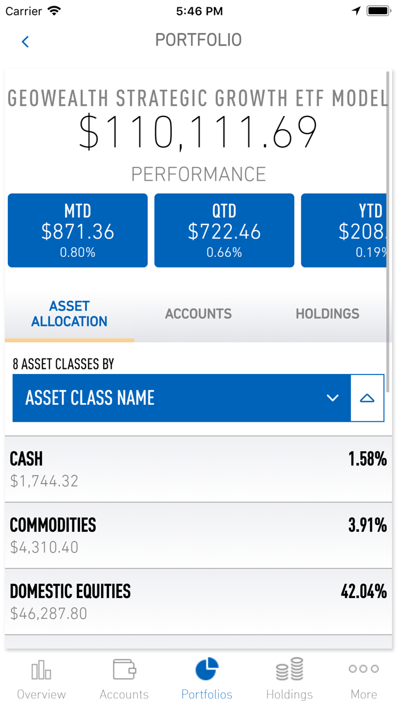397x707 pixels.
Task: Open the Domestic Equities asset class row
Action: pyautogui.click(x=198, y=601)
